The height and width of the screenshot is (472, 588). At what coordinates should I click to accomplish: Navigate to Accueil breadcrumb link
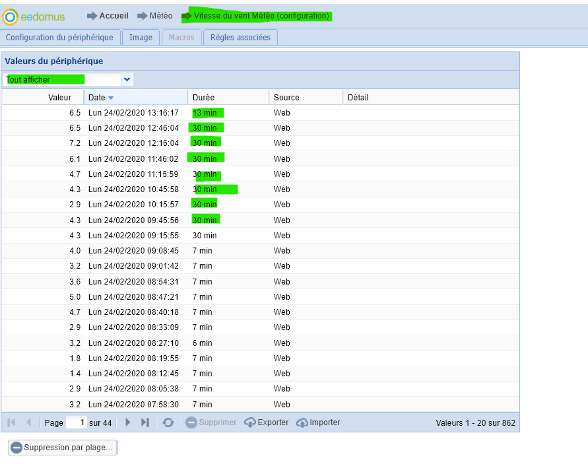[114, 16]
